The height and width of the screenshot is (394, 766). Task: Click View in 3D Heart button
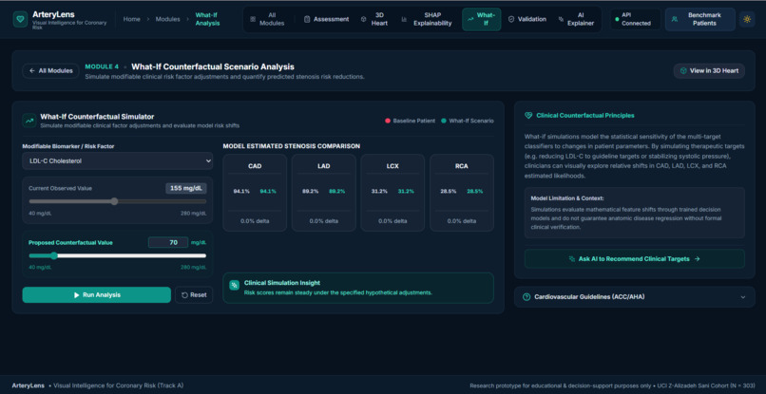coord(709,71)
